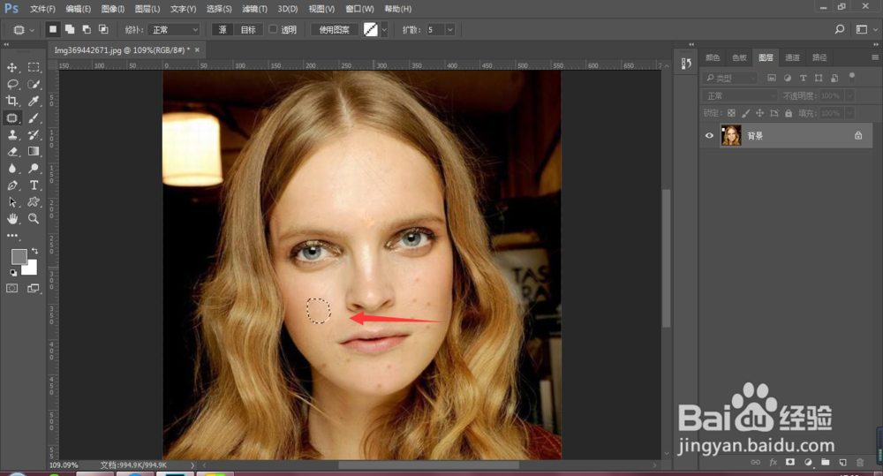Click the 目标 button
The width and height of the screenshot is (883, 476).
(x=248, y=29)
